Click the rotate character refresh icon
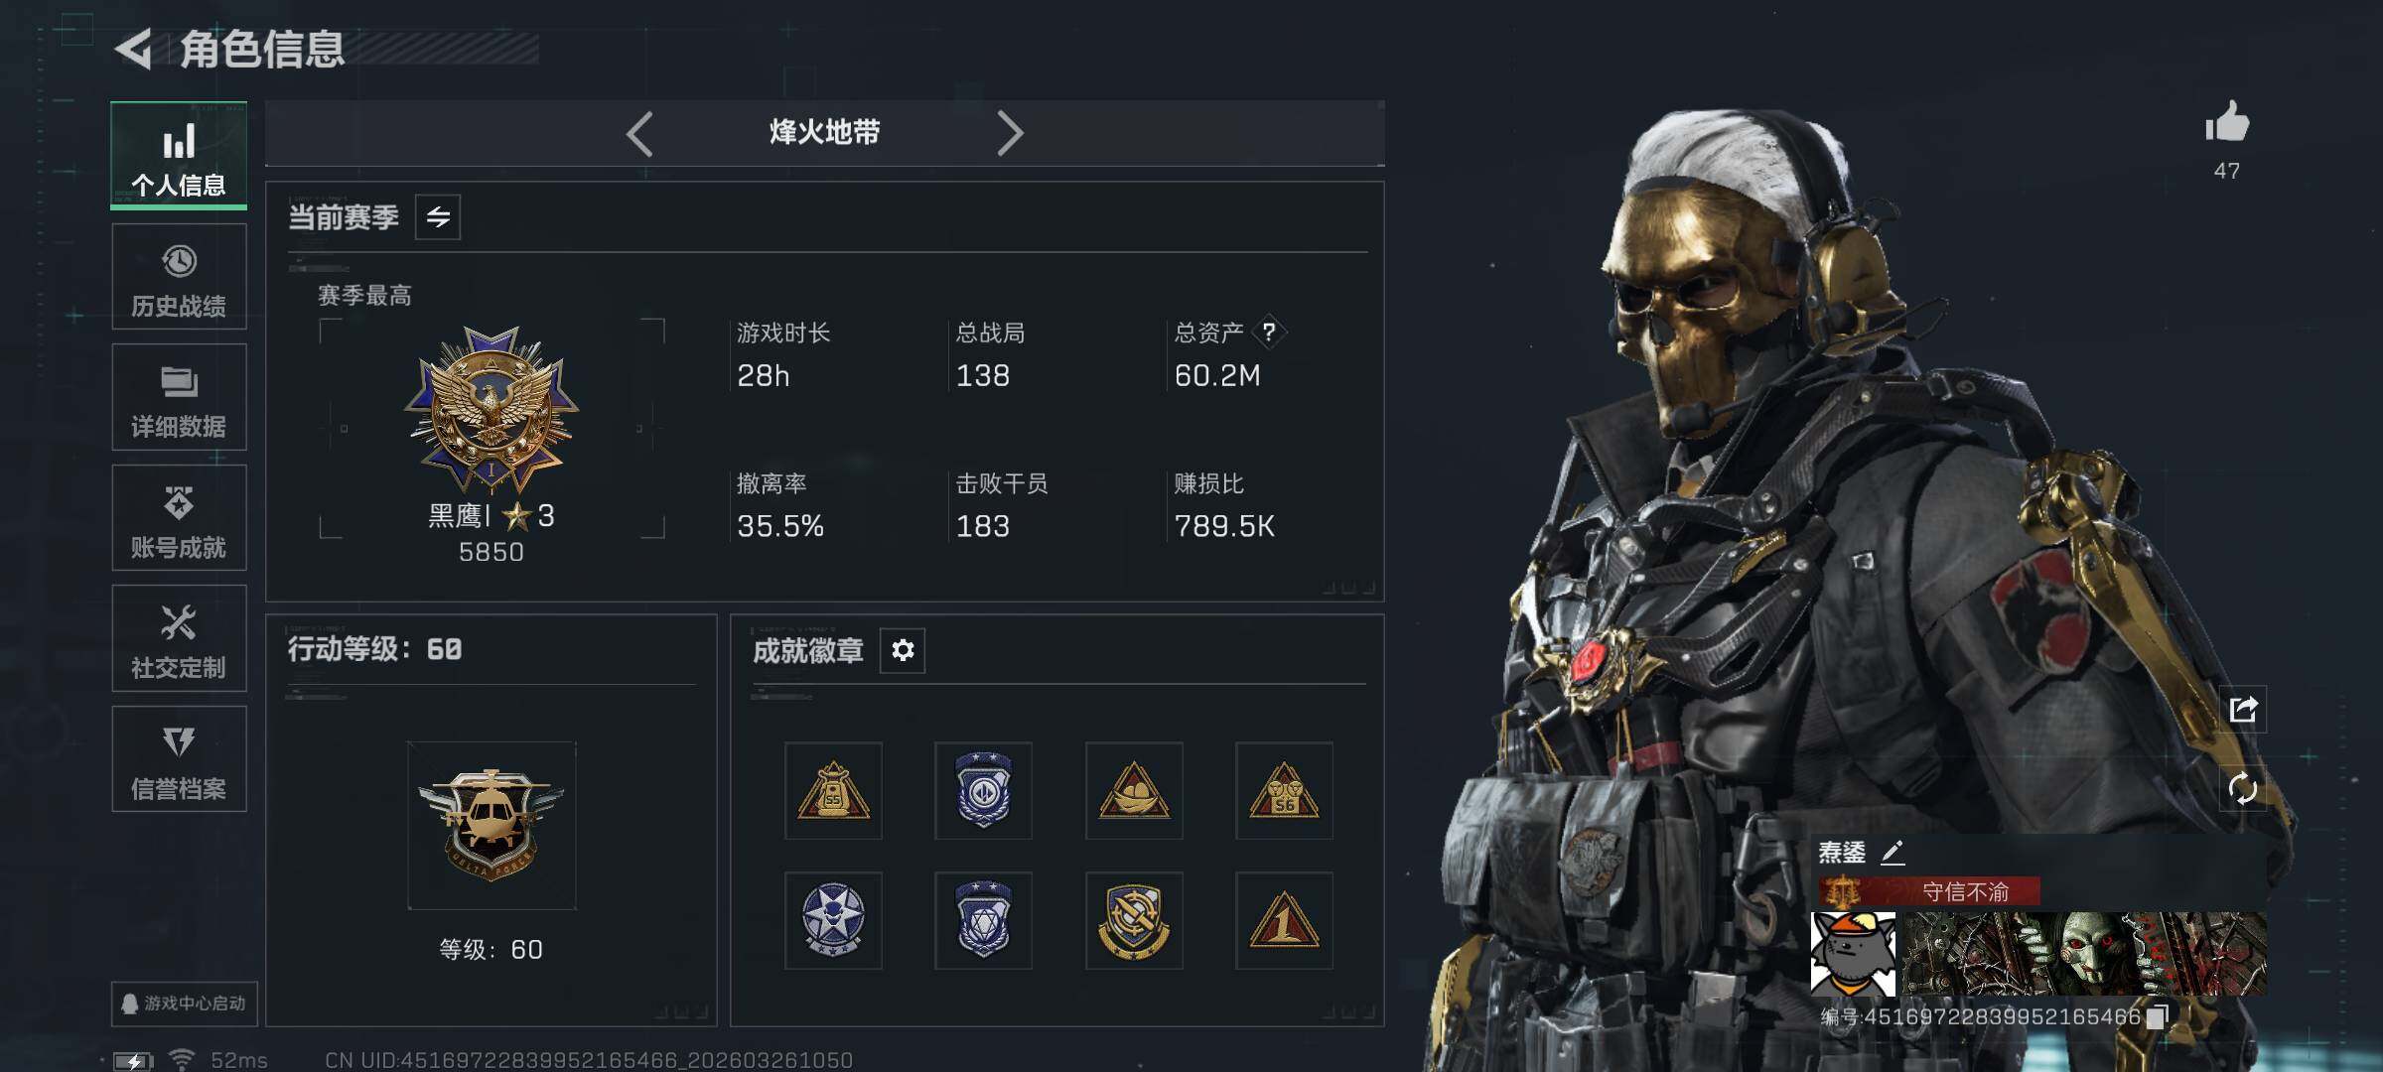 click(x=2243, y=789)
